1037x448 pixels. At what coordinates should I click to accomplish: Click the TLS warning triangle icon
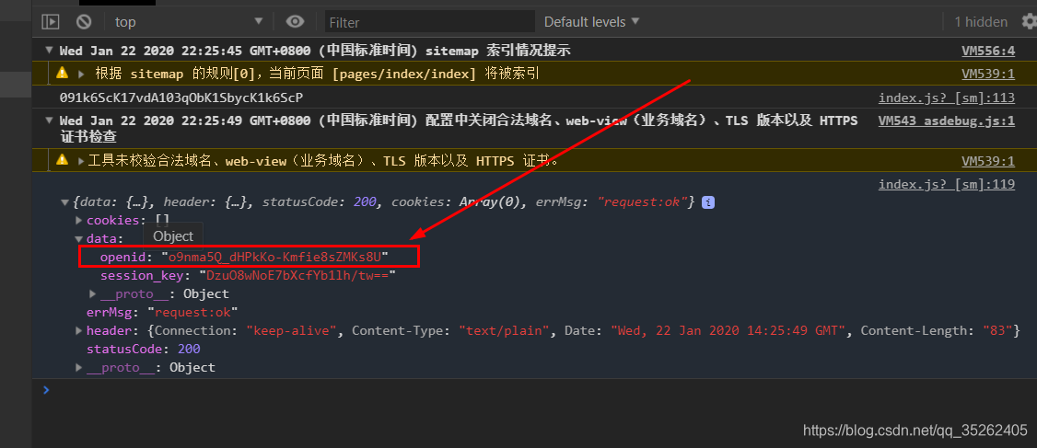click(x=63, y=159)
